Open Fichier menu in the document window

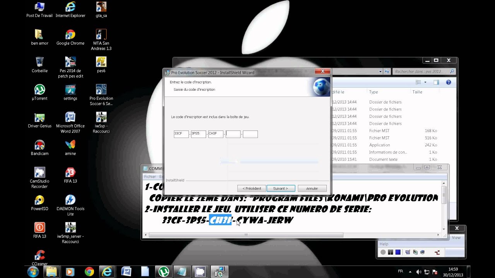[150, 176]
